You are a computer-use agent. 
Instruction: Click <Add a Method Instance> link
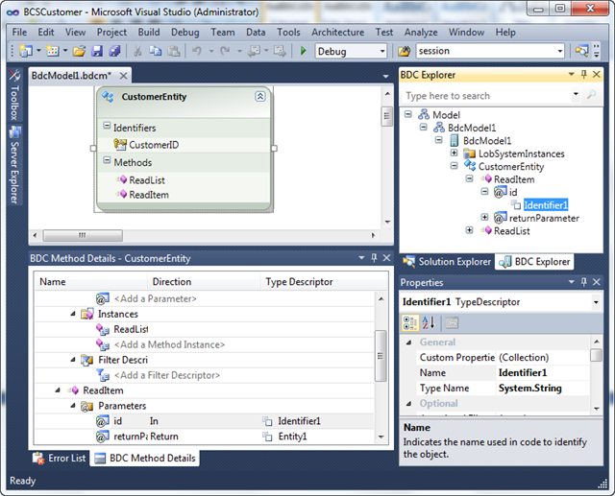(x=169, y=344)
